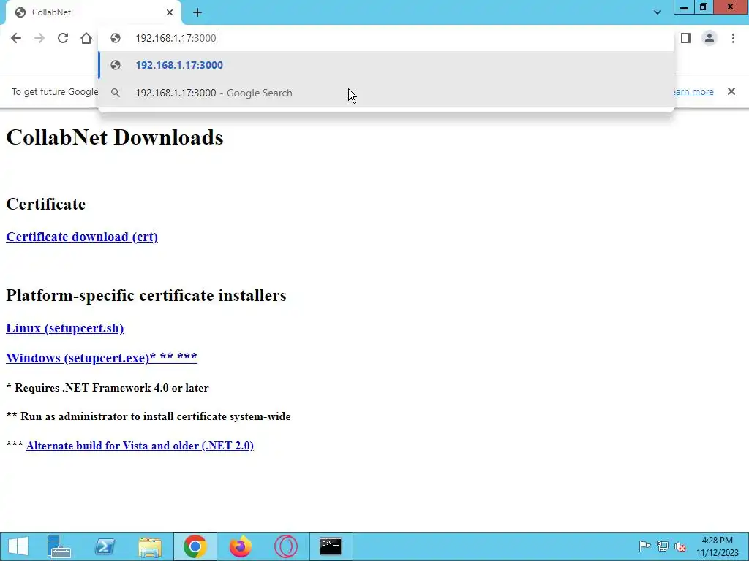Minimize the Chrome window
Screen dimensions: 749x561
(684, 7)
